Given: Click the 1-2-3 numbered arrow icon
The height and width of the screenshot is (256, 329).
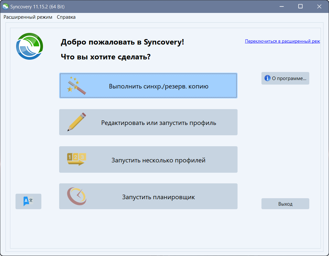Looking at the screenshot, I should point(77,159).
